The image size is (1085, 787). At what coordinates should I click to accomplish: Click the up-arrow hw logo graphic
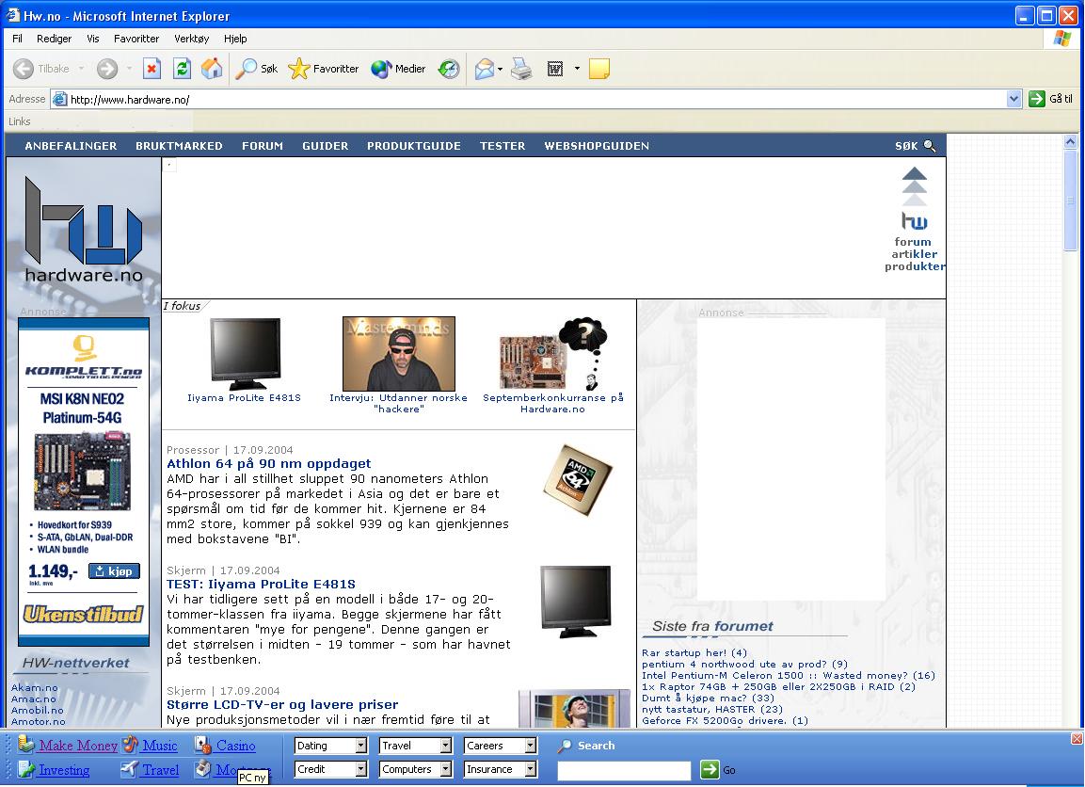[914, 199]
